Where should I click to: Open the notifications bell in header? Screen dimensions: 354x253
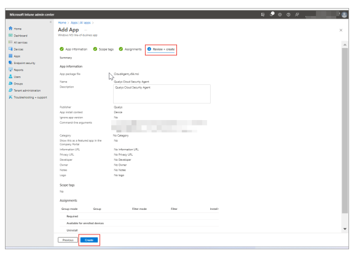pyautogui.click(x=272, y=15)
